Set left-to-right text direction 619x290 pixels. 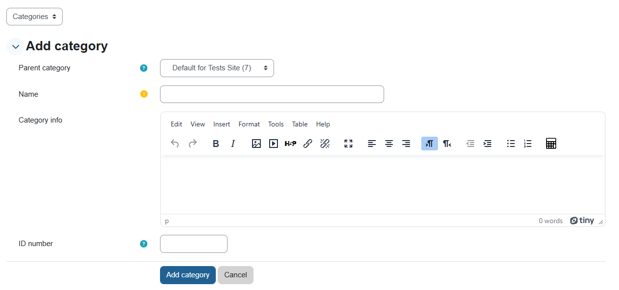pos(430,144)
